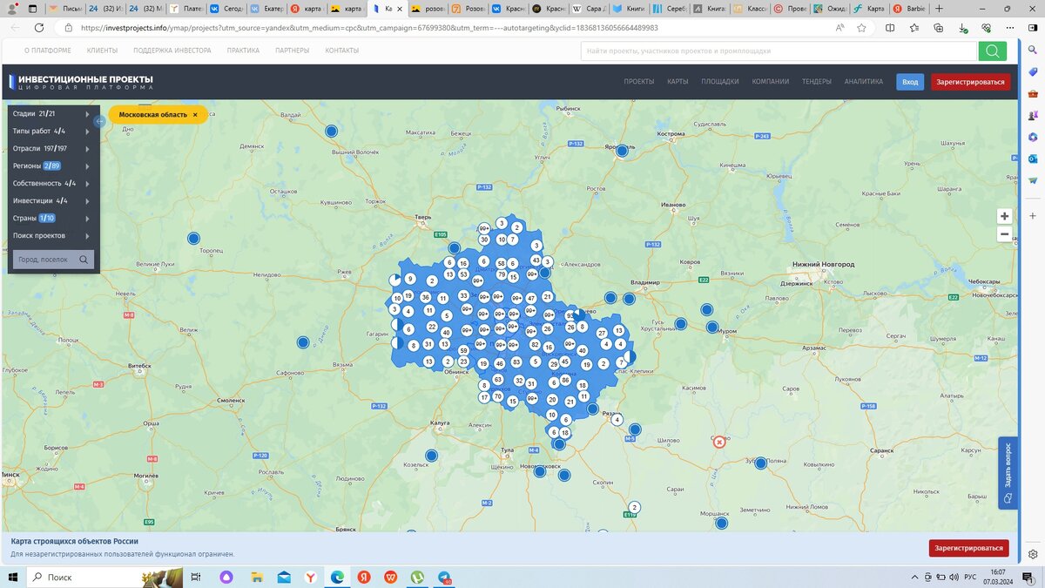The image size is (1045, 588).
Task: Open the Alice assistant taskbar icon
Action: click(226, 577)
